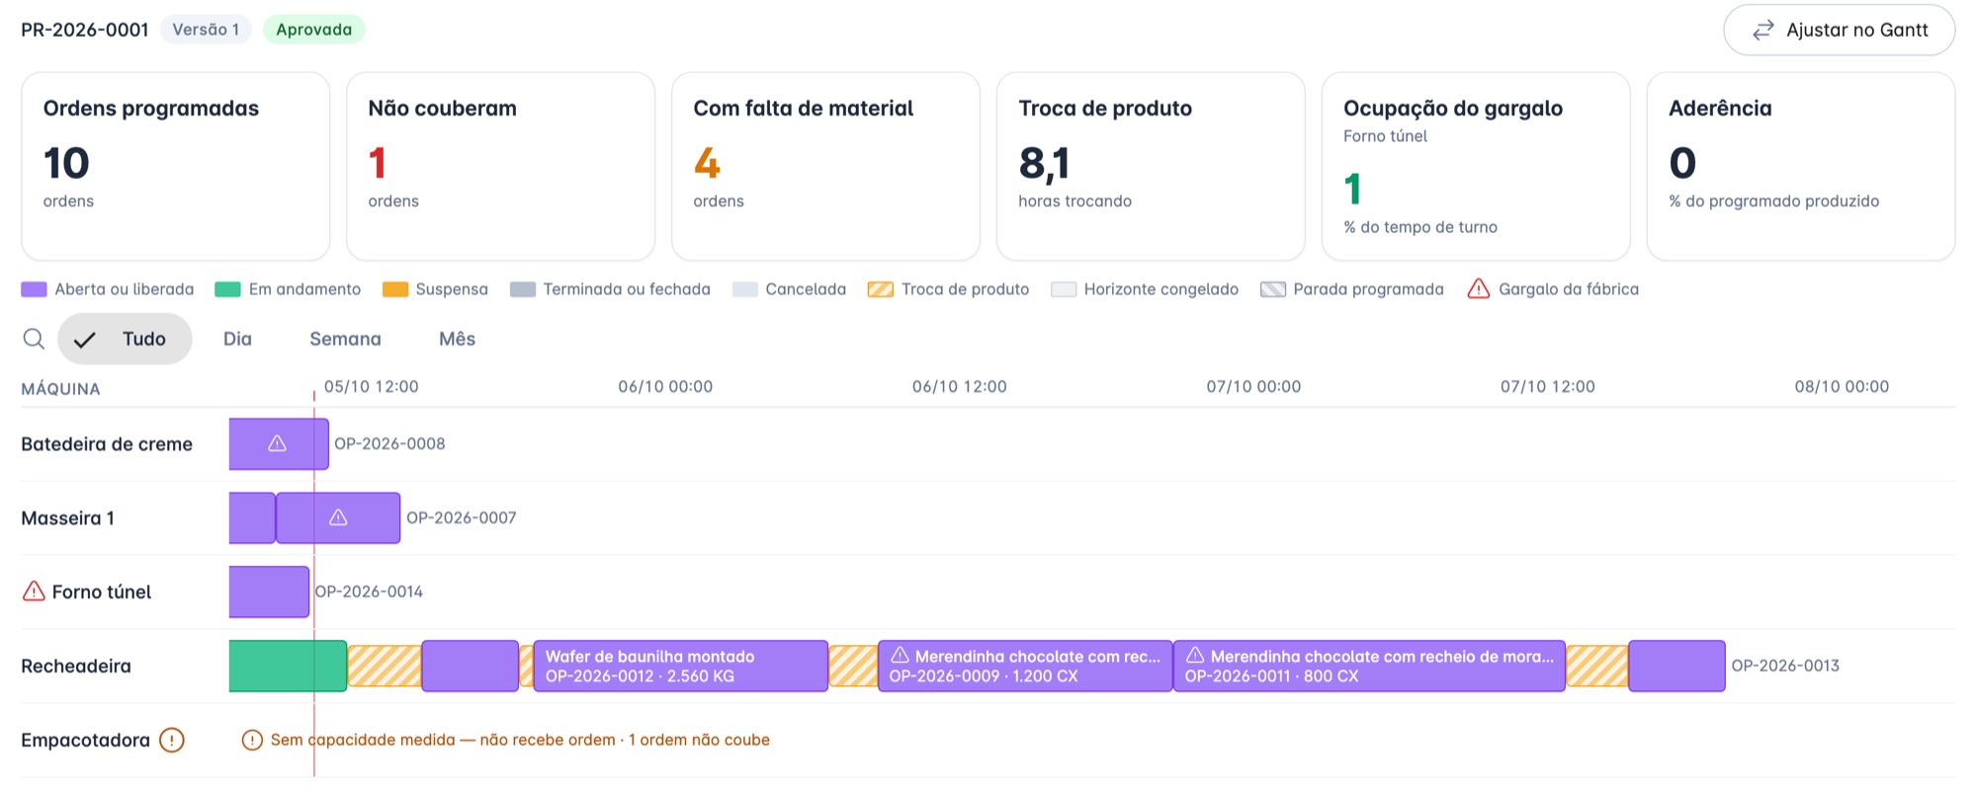This screenshot has width=1977, height=792.
Task: Click the Suspensa orange swatch
Action: (x=395, y=289)
